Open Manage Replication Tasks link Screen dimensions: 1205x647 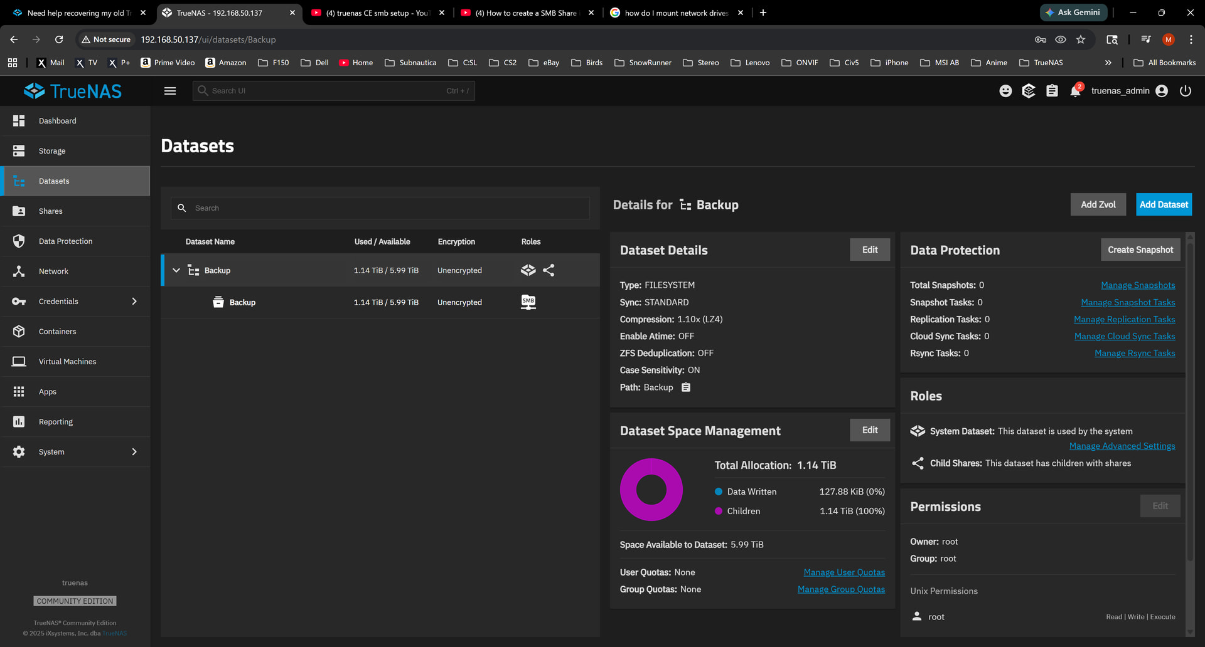point(1125,319)
